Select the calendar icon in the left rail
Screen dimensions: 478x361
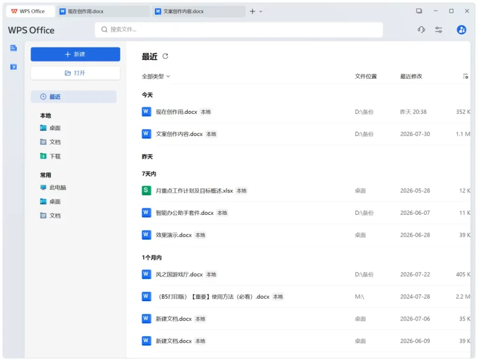14,67
